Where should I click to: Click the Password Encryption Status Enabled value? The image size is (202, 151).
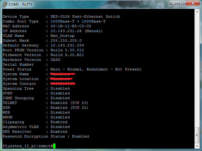(x=81, y=136)
